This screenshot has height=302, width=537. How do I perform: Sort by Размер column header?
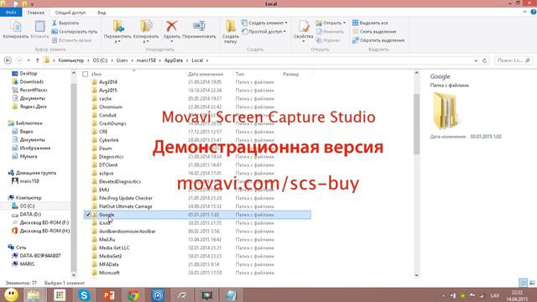coord(291,74)
